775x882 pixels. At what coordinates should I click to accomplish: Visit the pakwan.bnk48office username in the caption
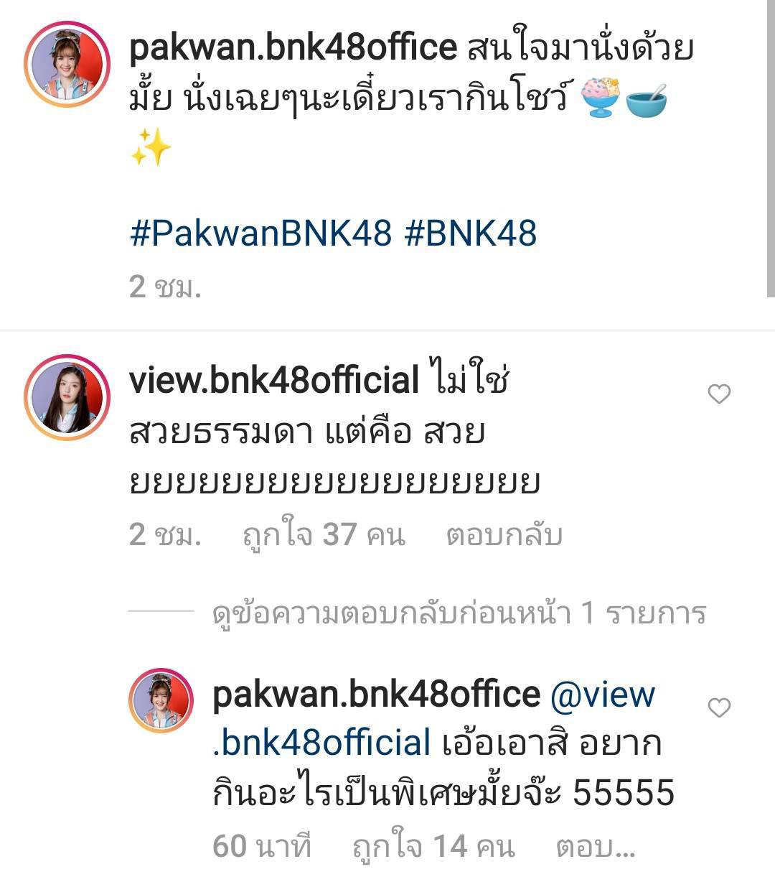[x=293, y=47]
